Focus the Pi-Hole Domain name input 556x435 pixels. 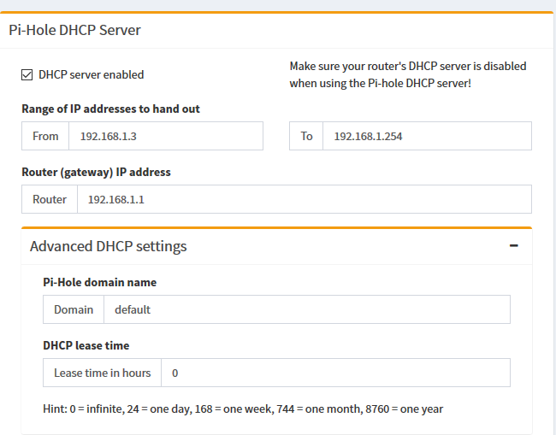pos(306,309)
